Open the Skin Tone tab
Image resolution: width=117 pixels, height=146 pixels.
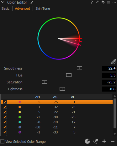[x=43, y=8]
